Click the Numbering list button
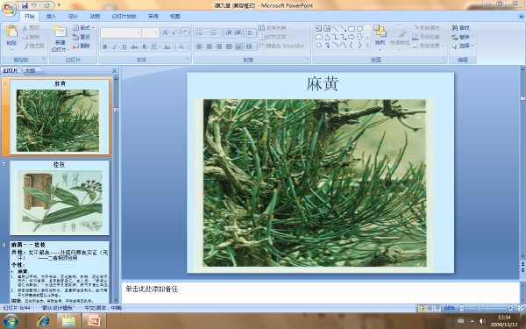The height and width of the screenshot is (329, 526). tap(215, 32)
